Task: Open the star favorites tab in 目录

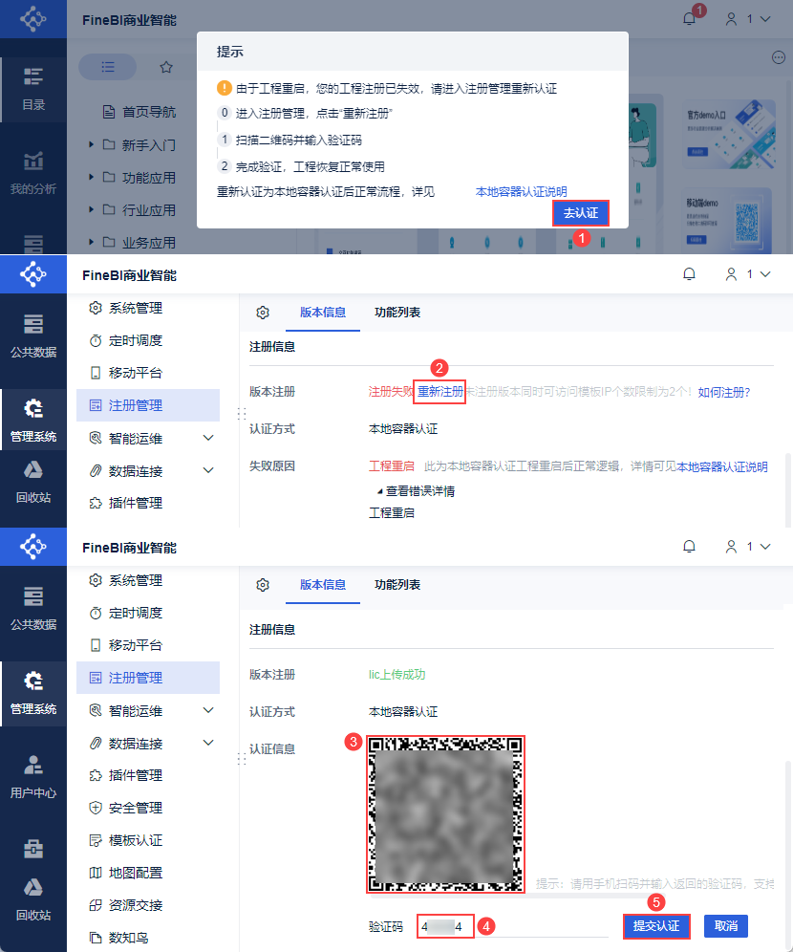Action: tap(166, 67)
